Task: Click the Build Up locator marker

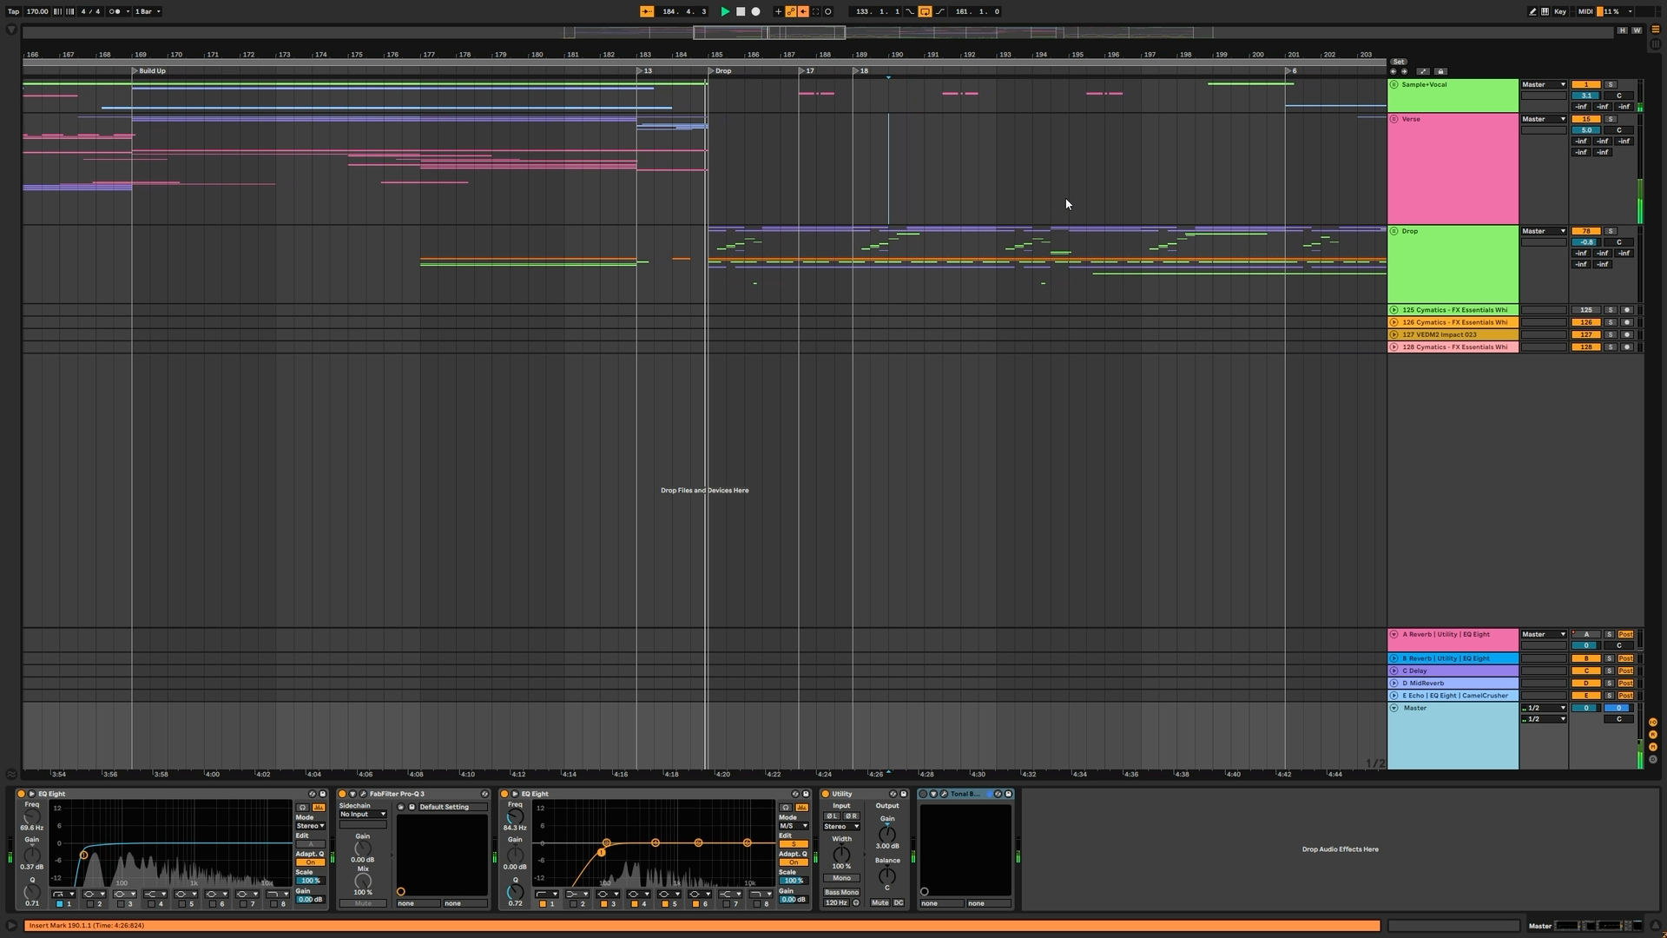Action: coord(148,71)
